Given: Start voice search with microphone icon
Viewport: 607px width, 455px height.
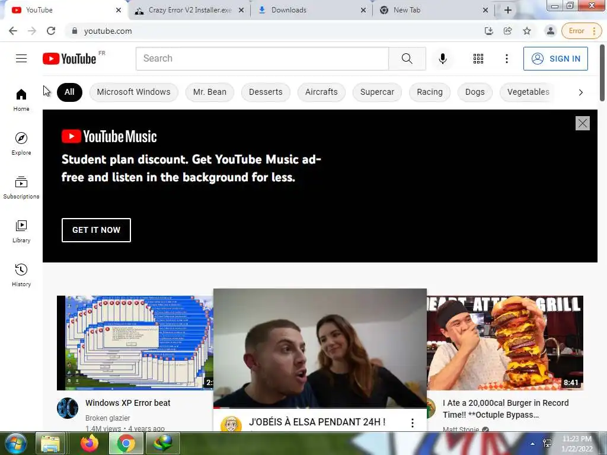Looking at the screenshot, I should 442,59.
